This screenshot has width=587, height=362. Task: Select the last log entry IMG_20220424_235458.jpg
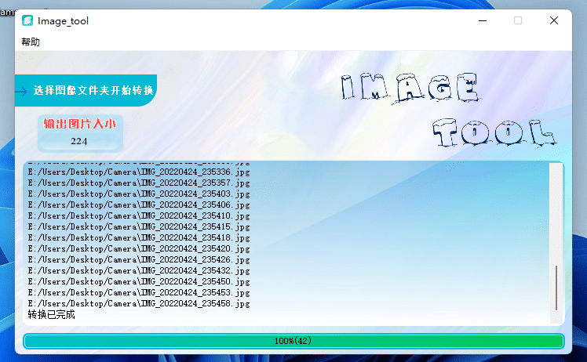coord(139,303)
